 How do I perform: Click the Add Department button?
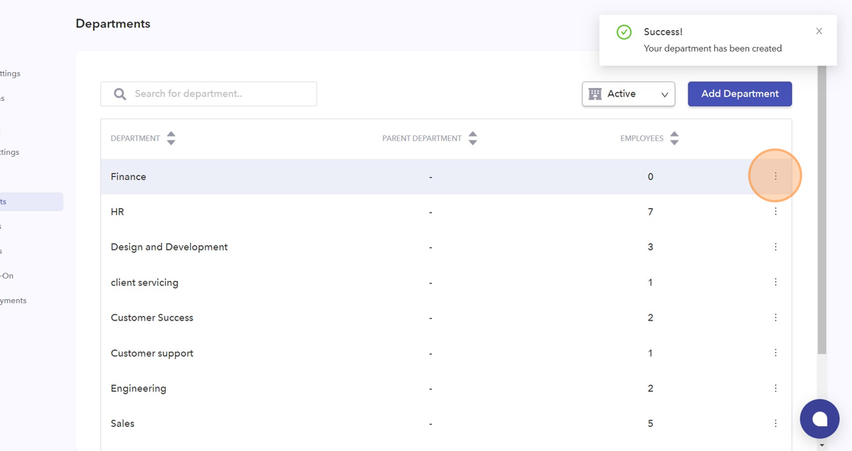coord(739,94)
